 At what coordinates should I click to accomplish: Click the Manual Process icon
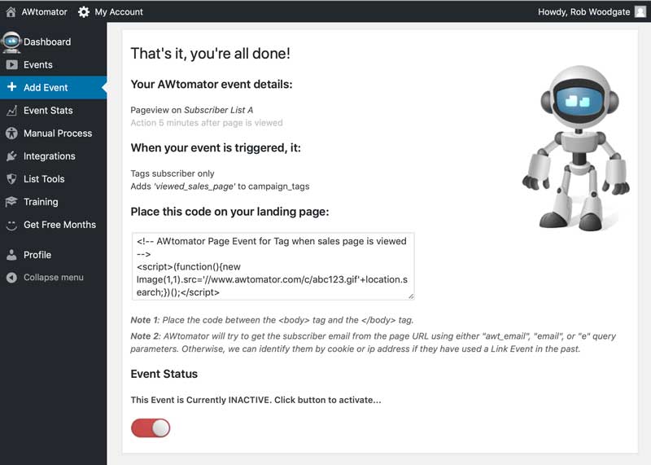11,134
